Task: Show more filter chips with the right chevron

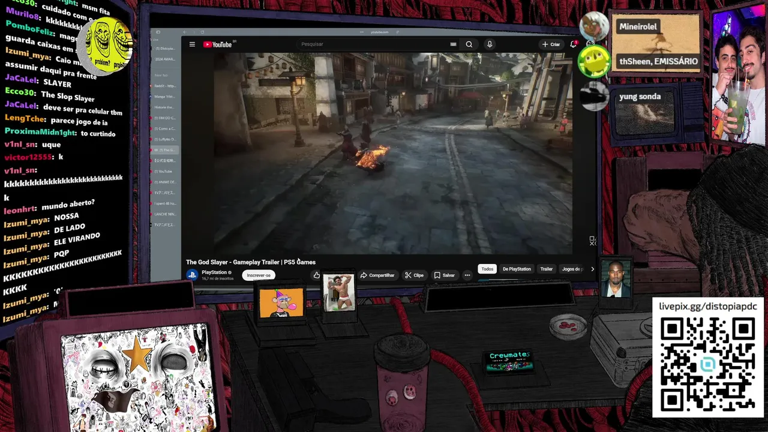Action: 592,269
